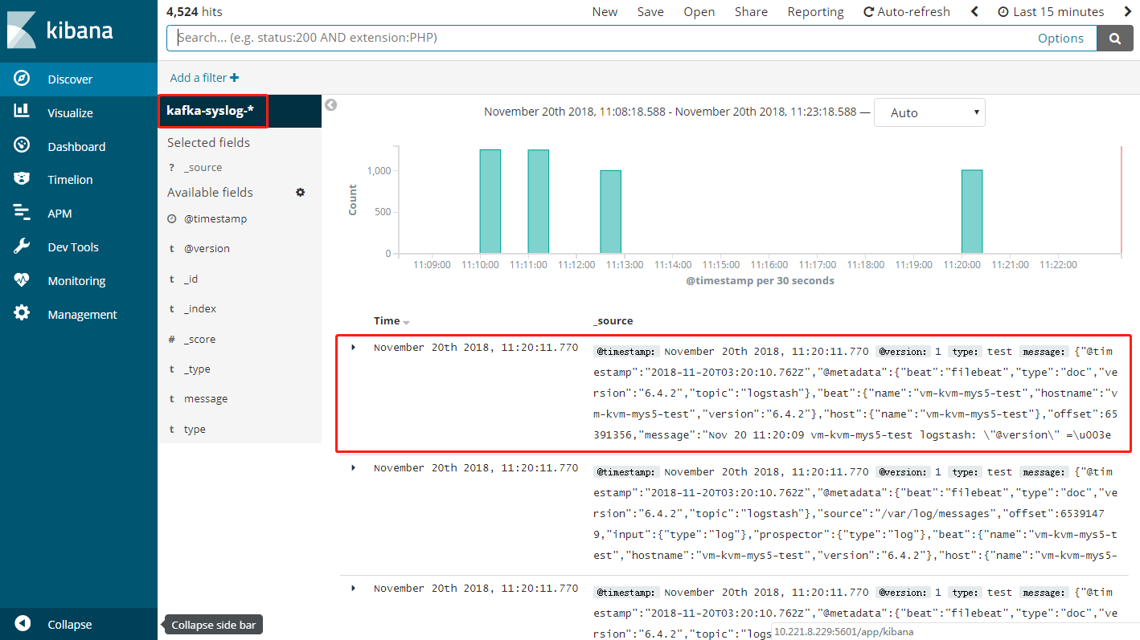The image size is (1140, 640).
Task: Click the plus icon next to Add a filter
Action: 234,78
